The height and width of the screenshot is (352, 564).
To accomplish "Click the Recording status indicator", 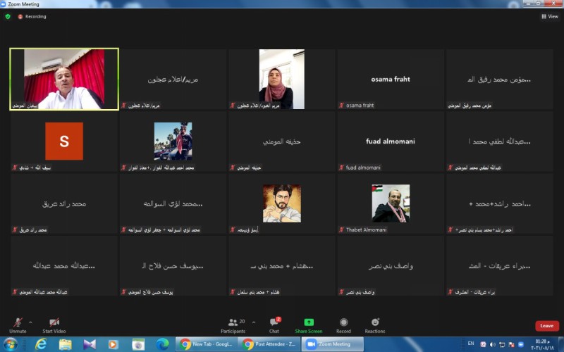I will pyautogui.click(x=32, y=16).
